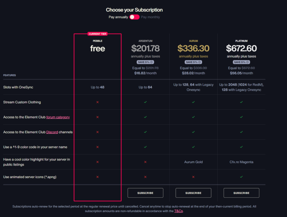Click the Platinum Save 5% info icon
The width and height of the screenshot is (287, 217).
coord(247,62)
